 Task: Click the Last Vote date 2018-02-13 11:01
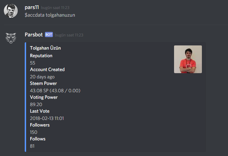pyautogui.click(x=47, y=118)
